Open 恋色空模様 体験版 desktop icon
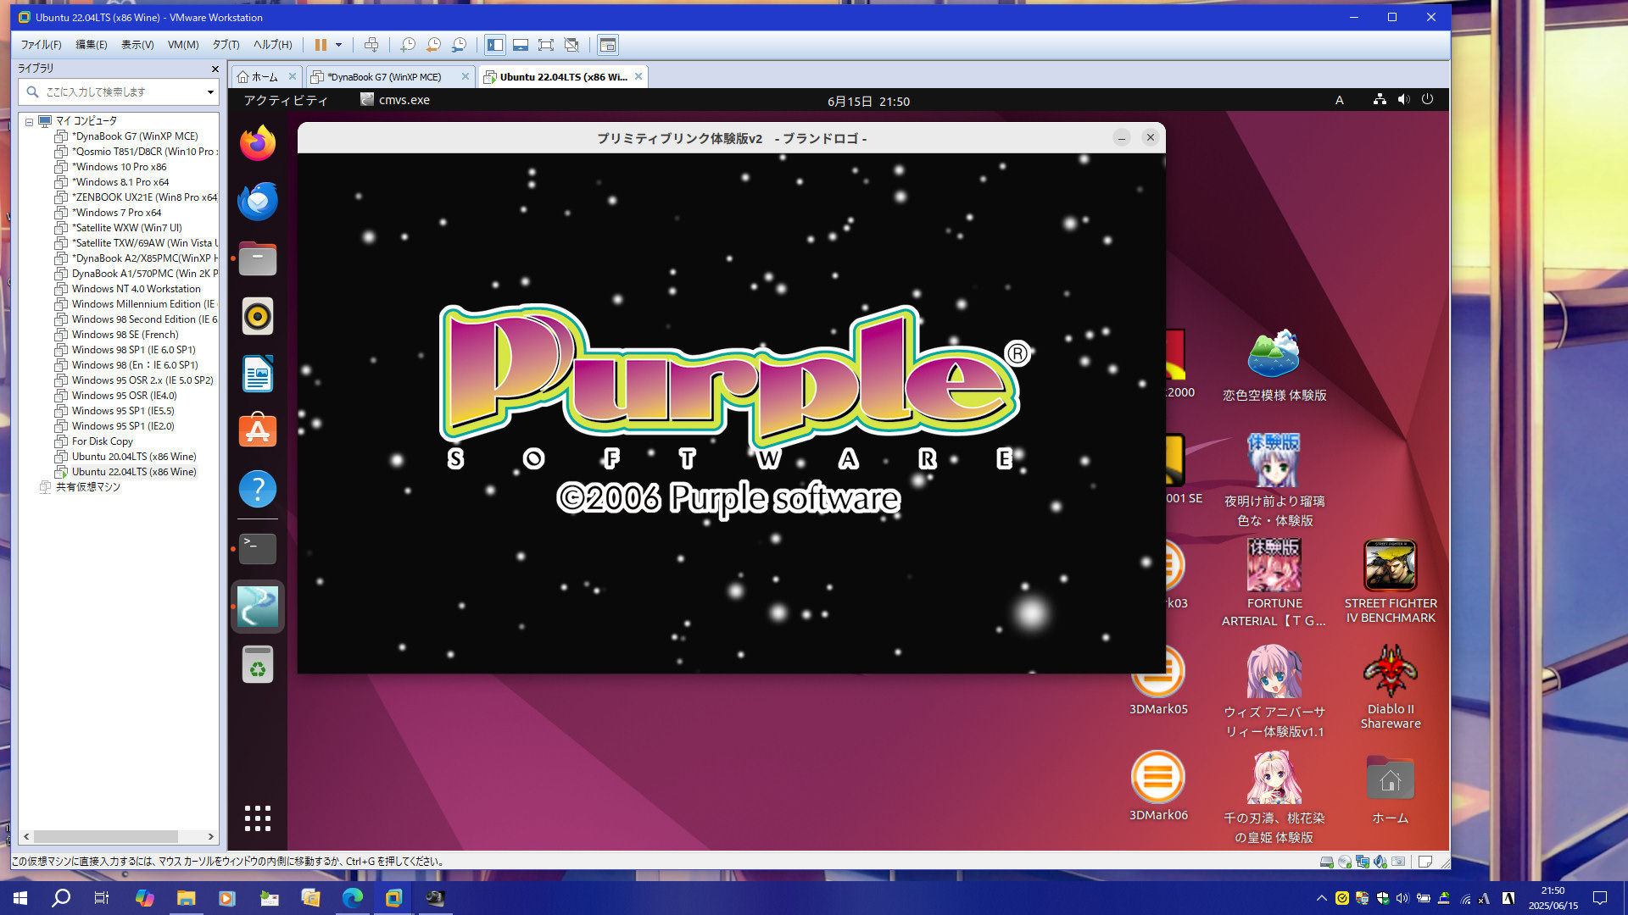The height and width of the screenshot is (915, 1628). 1274,365
